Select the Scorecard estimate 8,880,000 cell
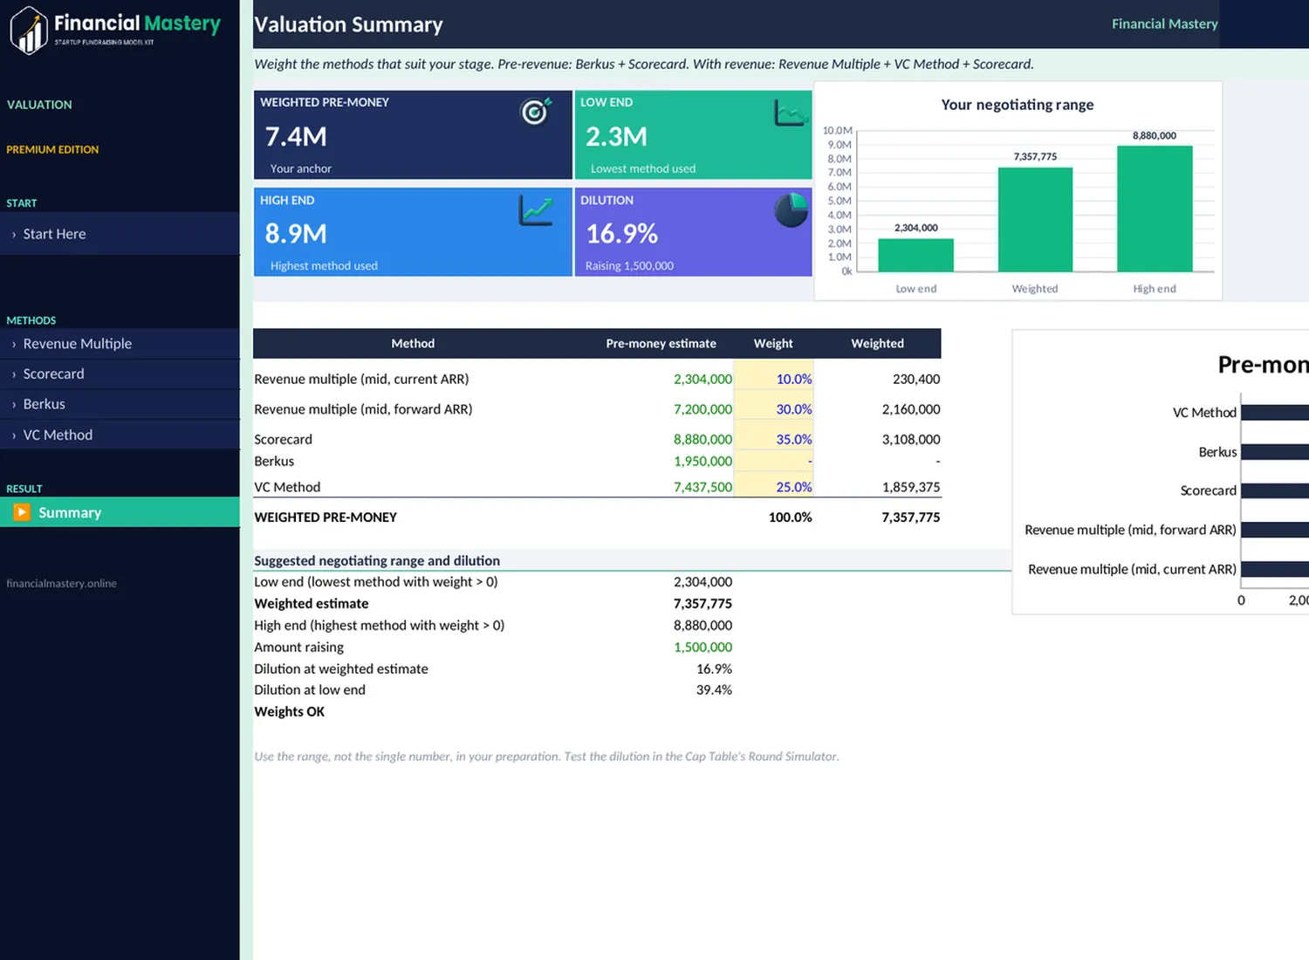Screen dimensions: 1309x960 (x=702, y=439)
